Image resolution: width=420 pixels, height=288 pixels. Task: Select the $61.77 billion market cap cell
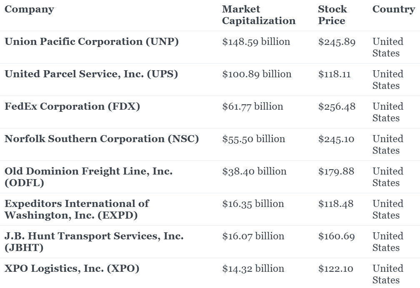click(x=252, y=107)
